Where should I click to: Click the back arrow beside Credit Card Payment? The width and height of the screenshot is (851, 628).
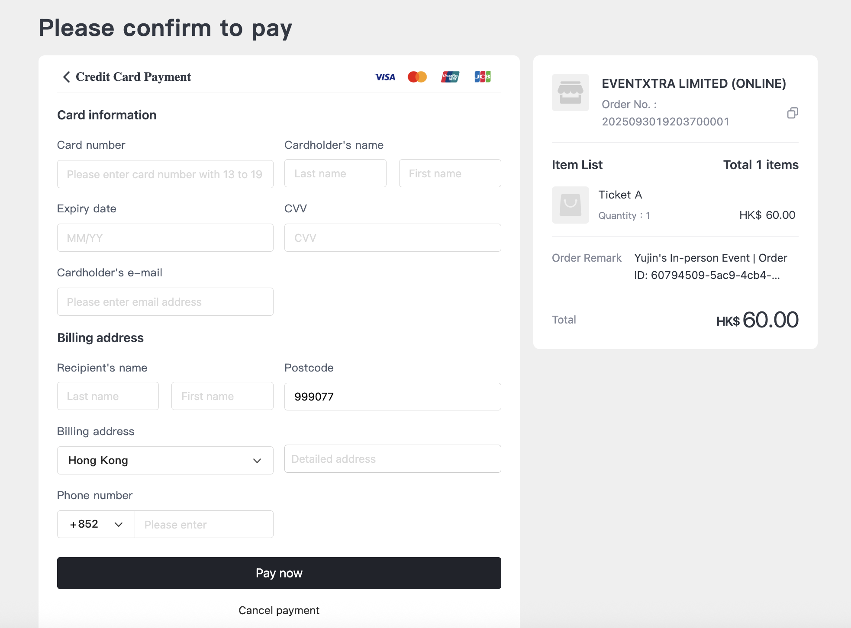point(66,77)
